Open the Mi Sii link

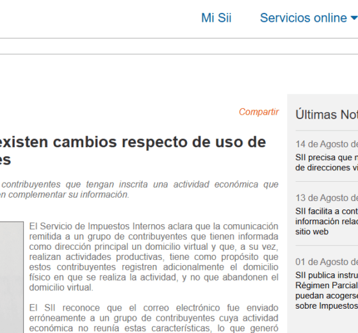(216, 18)
